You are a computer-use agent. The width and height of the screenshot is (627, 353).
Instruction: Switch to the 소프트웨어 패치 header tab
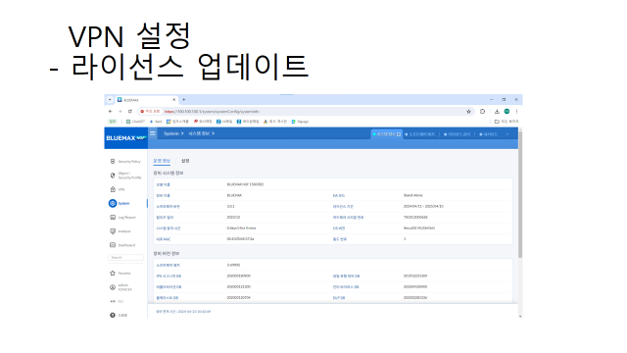[420, 134]
